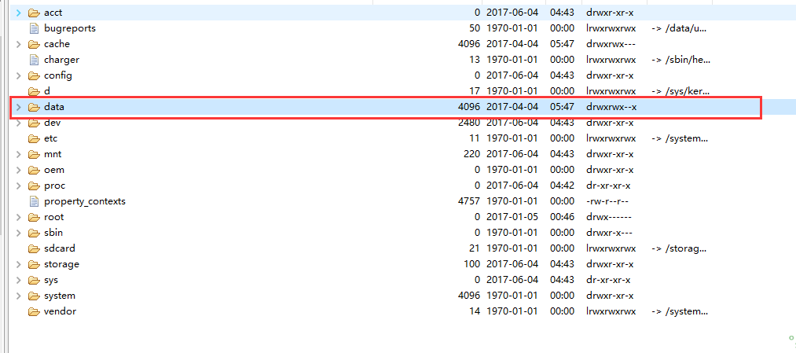Click the root folder icon

[34, 217]
